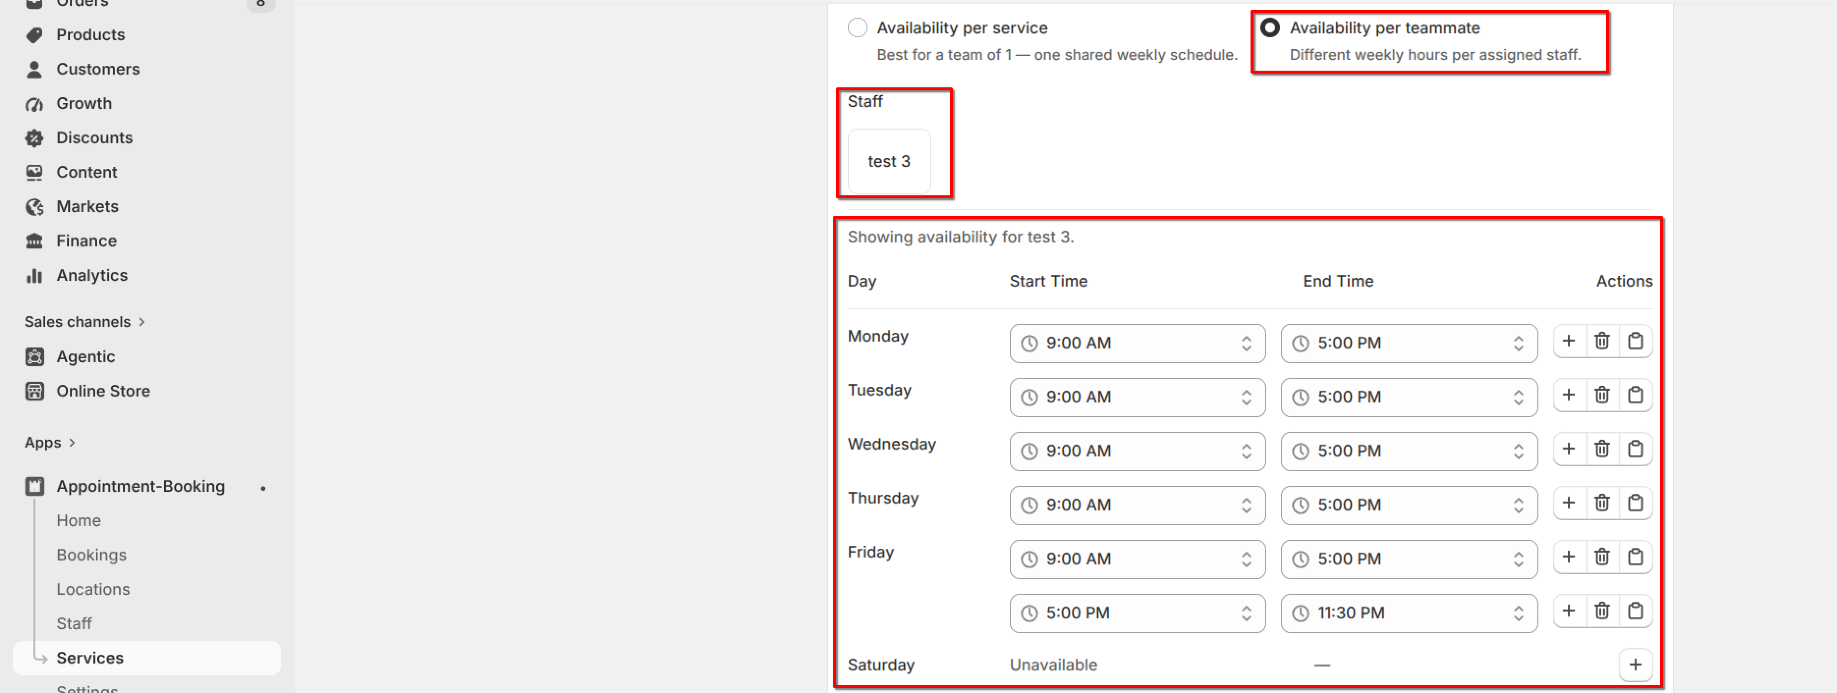The image size is (1837, 693).
Task: Open Monday end time picker
Action: pos(1409,343)
